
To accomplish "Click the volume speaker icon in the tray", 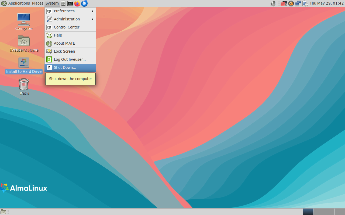I will click(273, 3).
